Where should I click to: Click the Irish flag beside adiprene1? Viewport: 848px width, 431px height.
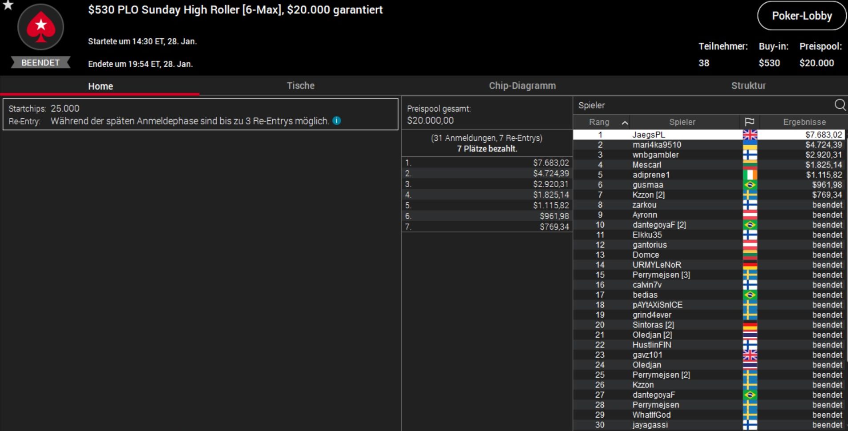pos(750,175)
